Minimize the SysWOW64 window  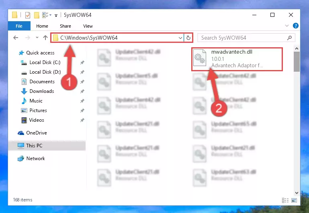pos(254,15)
